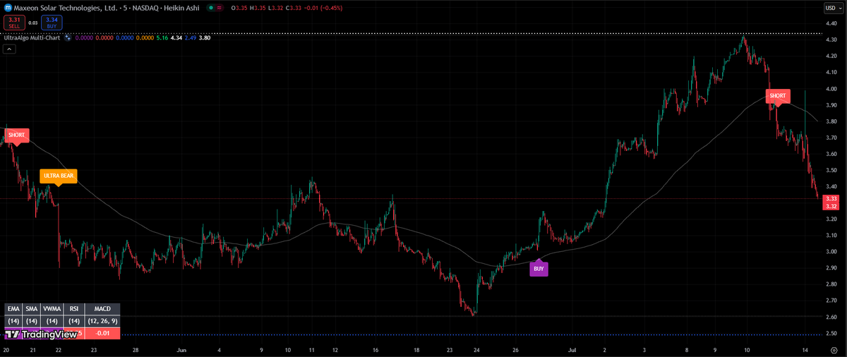
Task: Click the Jun label on time axis
Action: 181,349
